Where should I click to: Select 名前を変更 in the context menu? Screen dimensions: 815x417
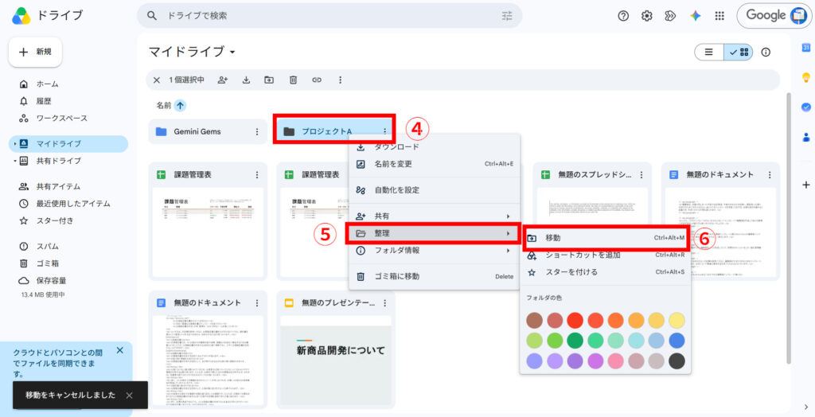pyautogui.click(x=434, y=164)
